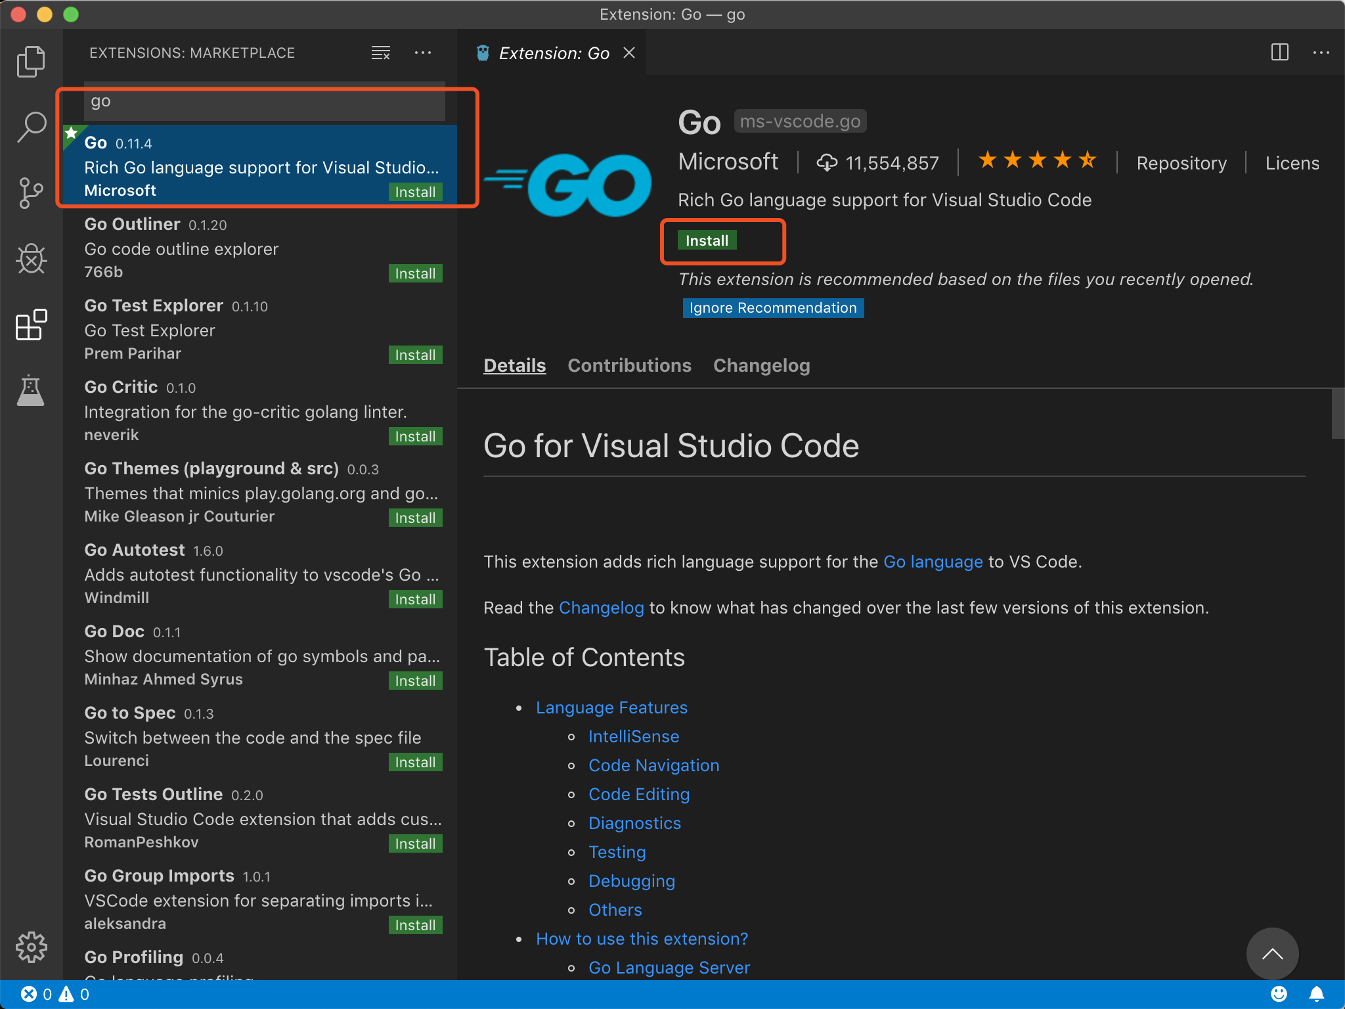Install the Go Tests Outline extension
This screenshot has height=1009, width=1345.
[415, 843]
